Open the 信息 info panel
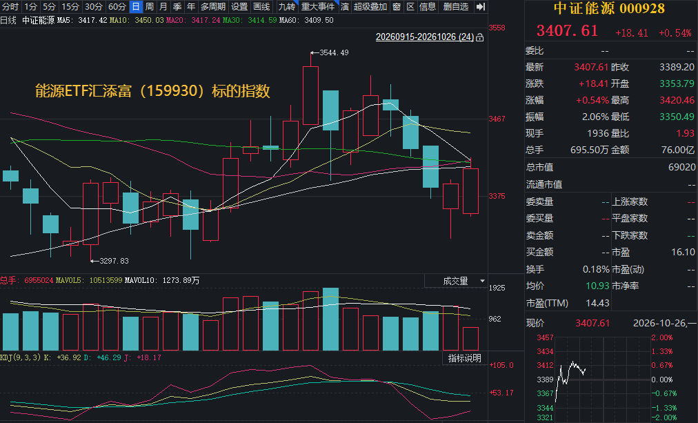The image size is (698, 423). pos(428,7)
